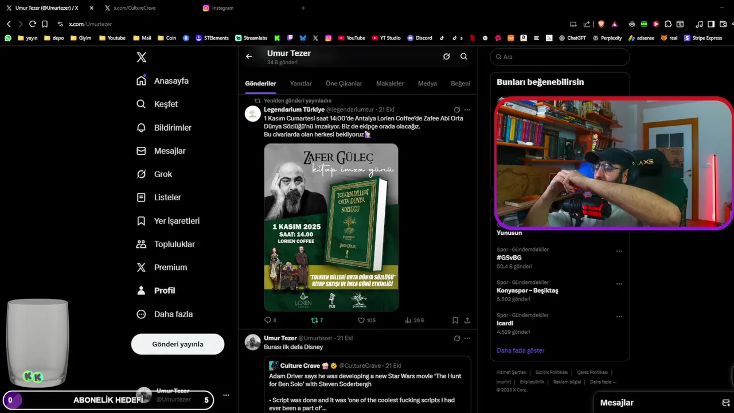Go back with profile header arrow
Image resolution: width=734 pixels, height=413 pixels.
[249, 56]
